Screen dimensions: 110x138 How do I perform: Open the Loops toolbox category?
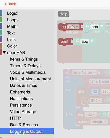[13, 20]
